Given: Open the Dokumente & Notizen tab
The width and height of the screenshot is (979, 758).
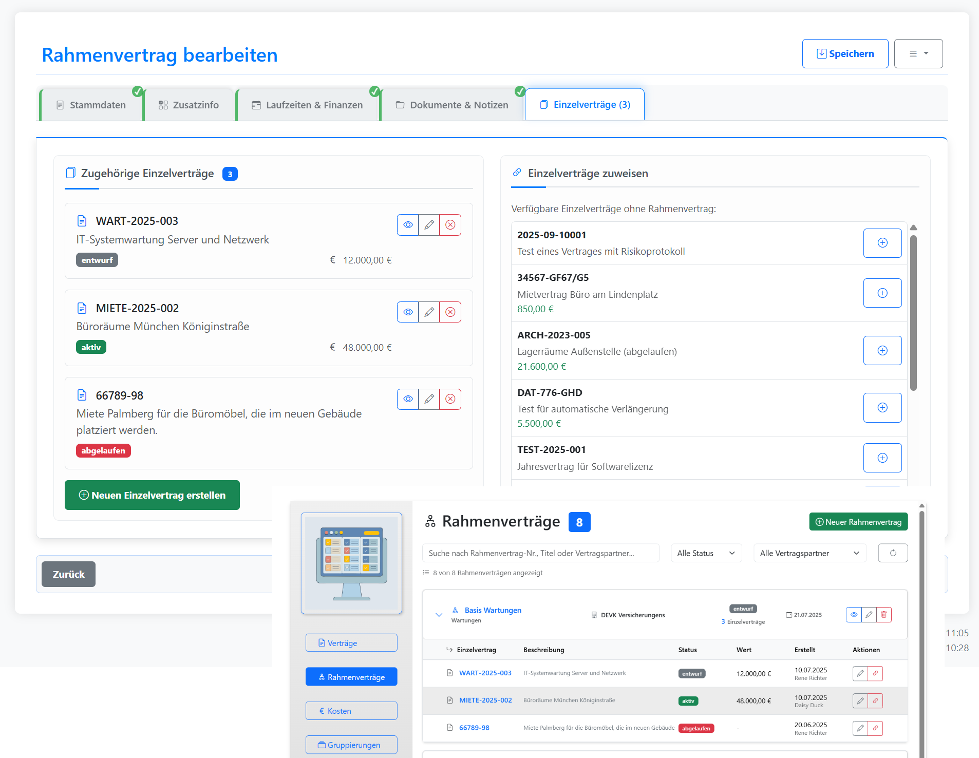Looking at the screenshot, I should 453,104.
